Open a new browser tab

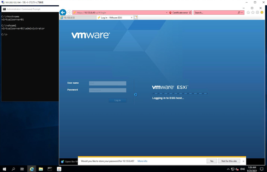pos(136,18)
